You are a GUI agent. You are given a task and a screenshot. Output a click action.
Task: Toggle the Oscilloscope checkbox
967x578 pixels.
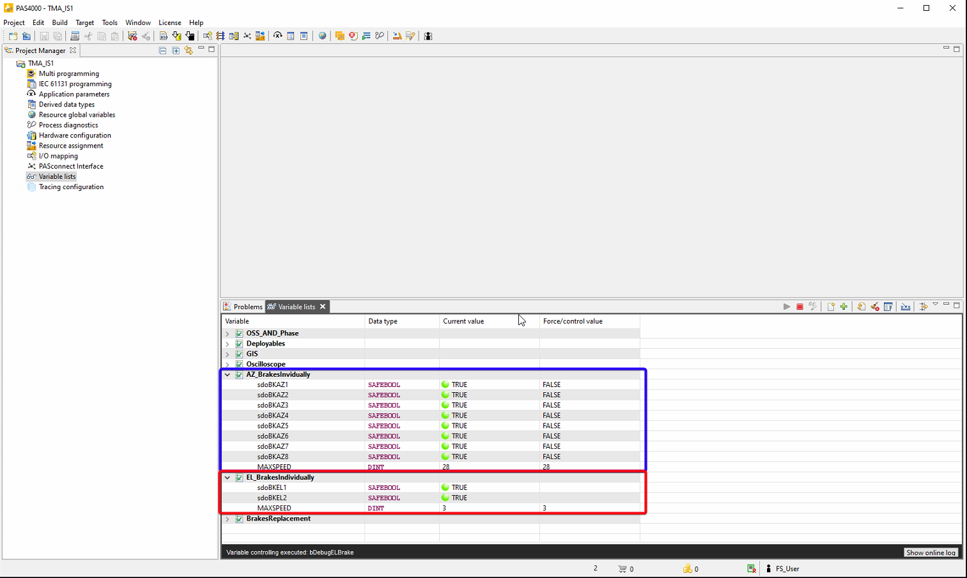(239, 364)
